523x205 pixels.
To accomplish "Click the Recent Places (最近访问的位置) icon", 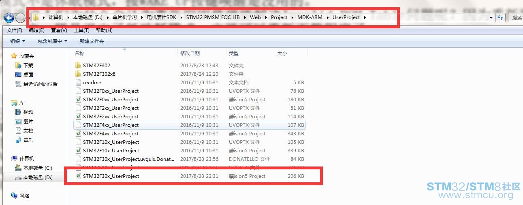I will point(18,84).
